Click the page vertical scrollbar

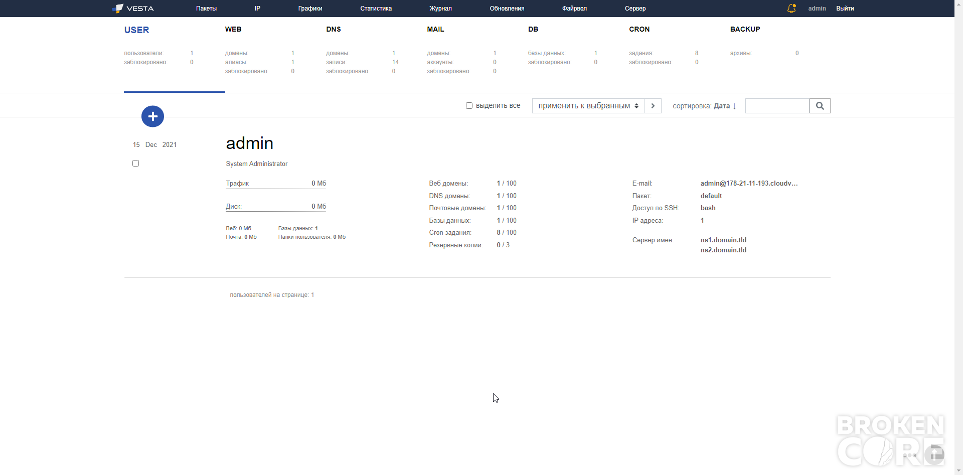[x=958, y=237]
